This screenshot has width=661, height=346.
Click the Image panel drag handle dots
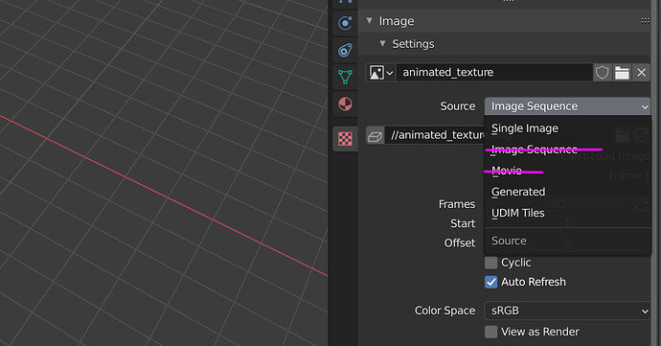click(645, 21)
